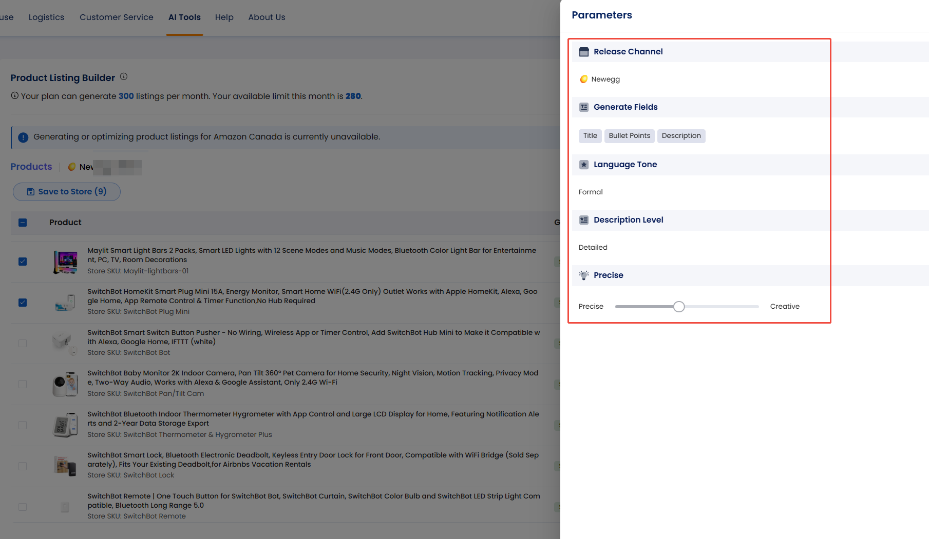Click the Precise-Creative slider handle
Image resolution: width=929 pixels, height=539 pixels.
679,307
